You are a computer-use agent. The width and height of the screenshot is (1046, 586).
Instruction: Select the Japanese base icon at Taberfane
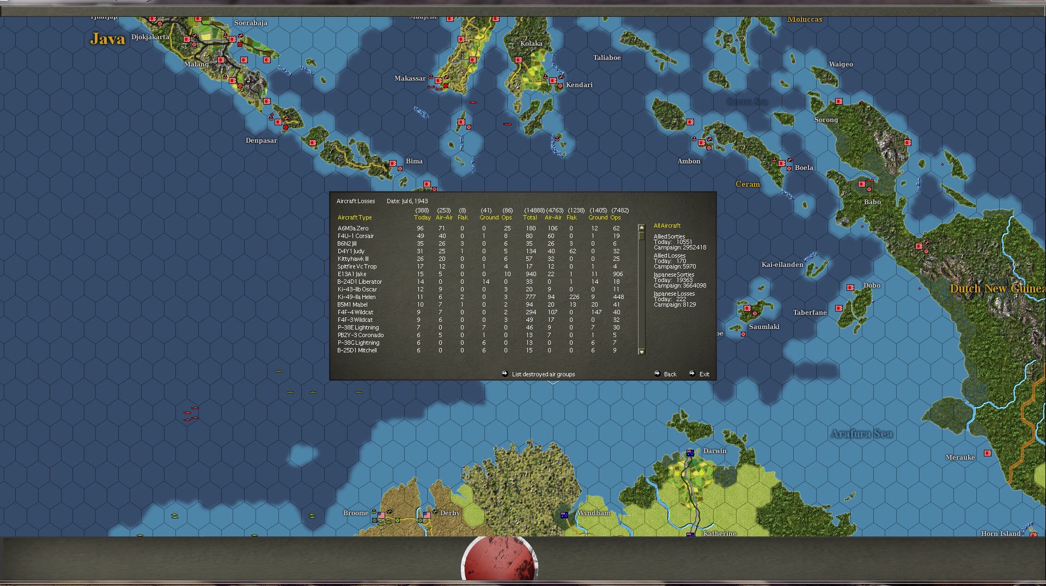[839, 308]
